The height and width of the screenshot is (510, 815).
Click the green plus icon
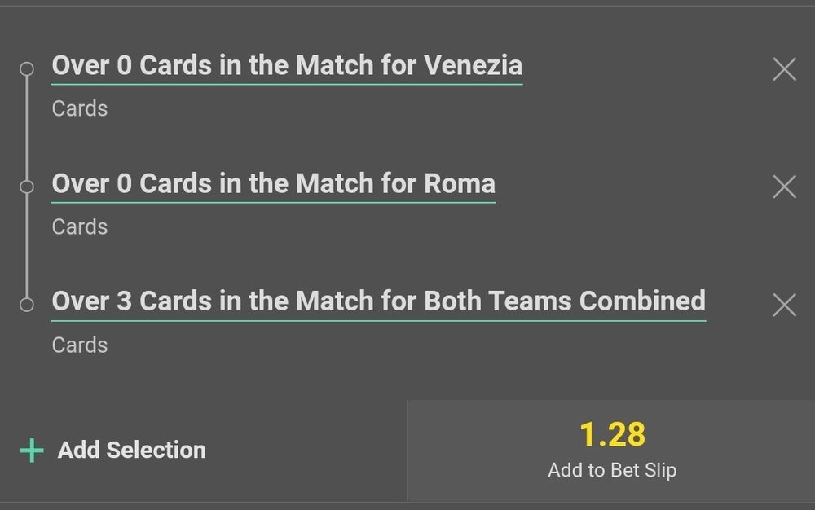pyautogui.click(x=32, y=451)
